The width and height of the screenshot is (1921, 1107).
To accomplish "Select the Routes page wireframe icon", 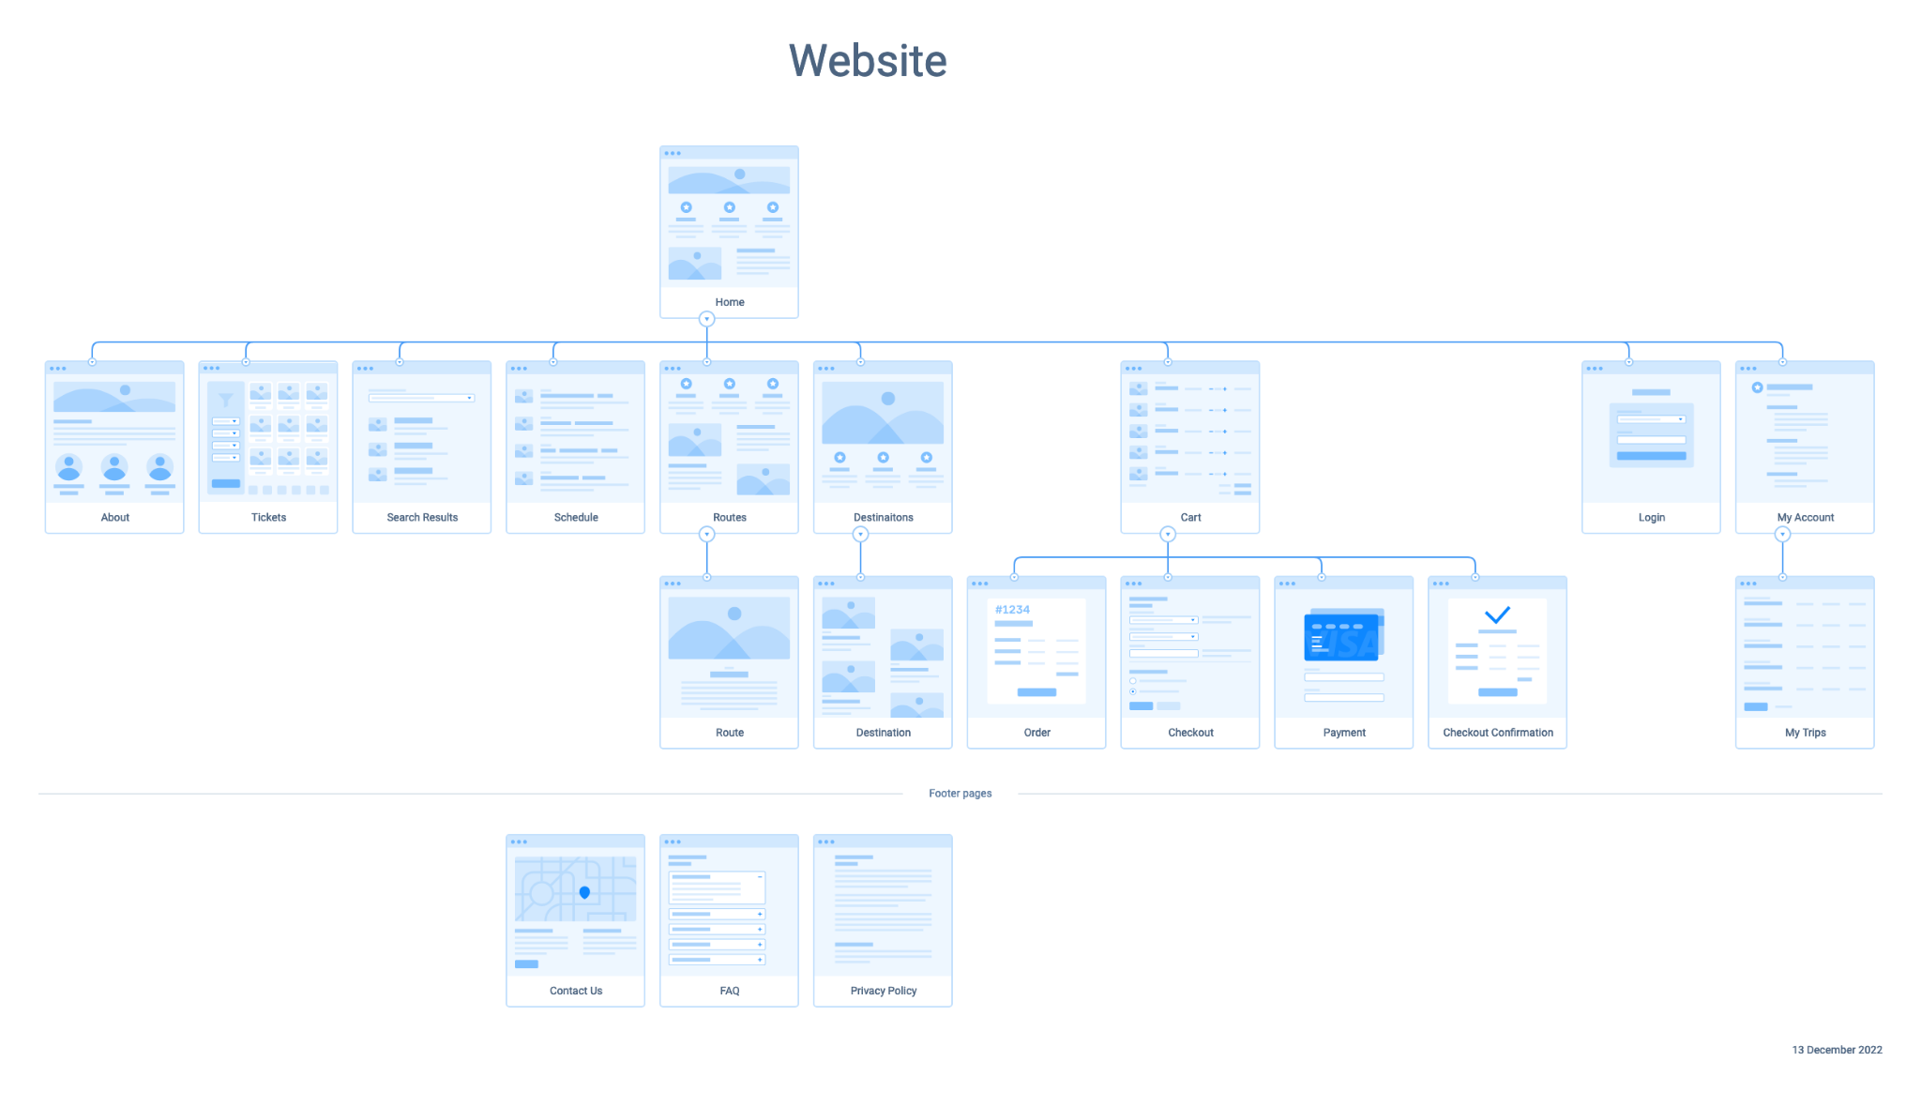I will [728, 435].
